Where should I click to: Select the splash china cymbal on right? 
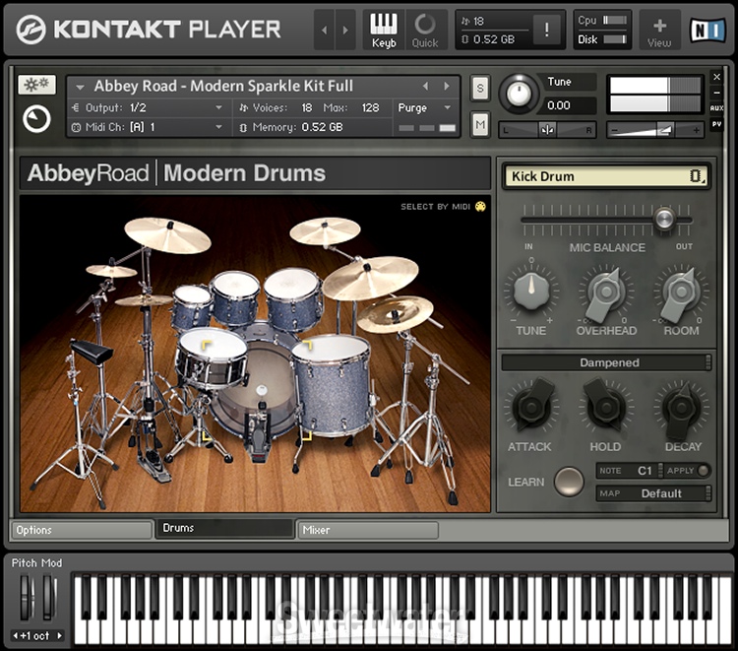coord(395,313)
